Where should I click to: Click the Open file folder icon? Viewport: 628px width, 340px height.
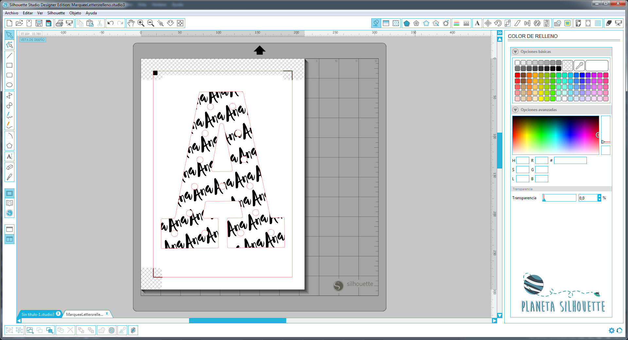coord(19,23)
